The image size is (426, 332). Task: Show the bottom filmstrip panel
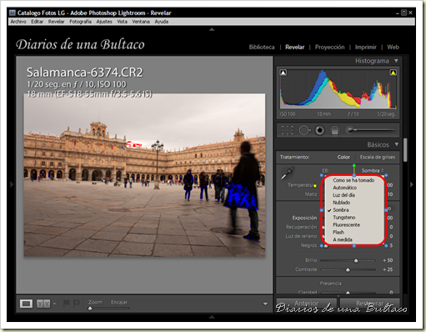click(212, 317)
